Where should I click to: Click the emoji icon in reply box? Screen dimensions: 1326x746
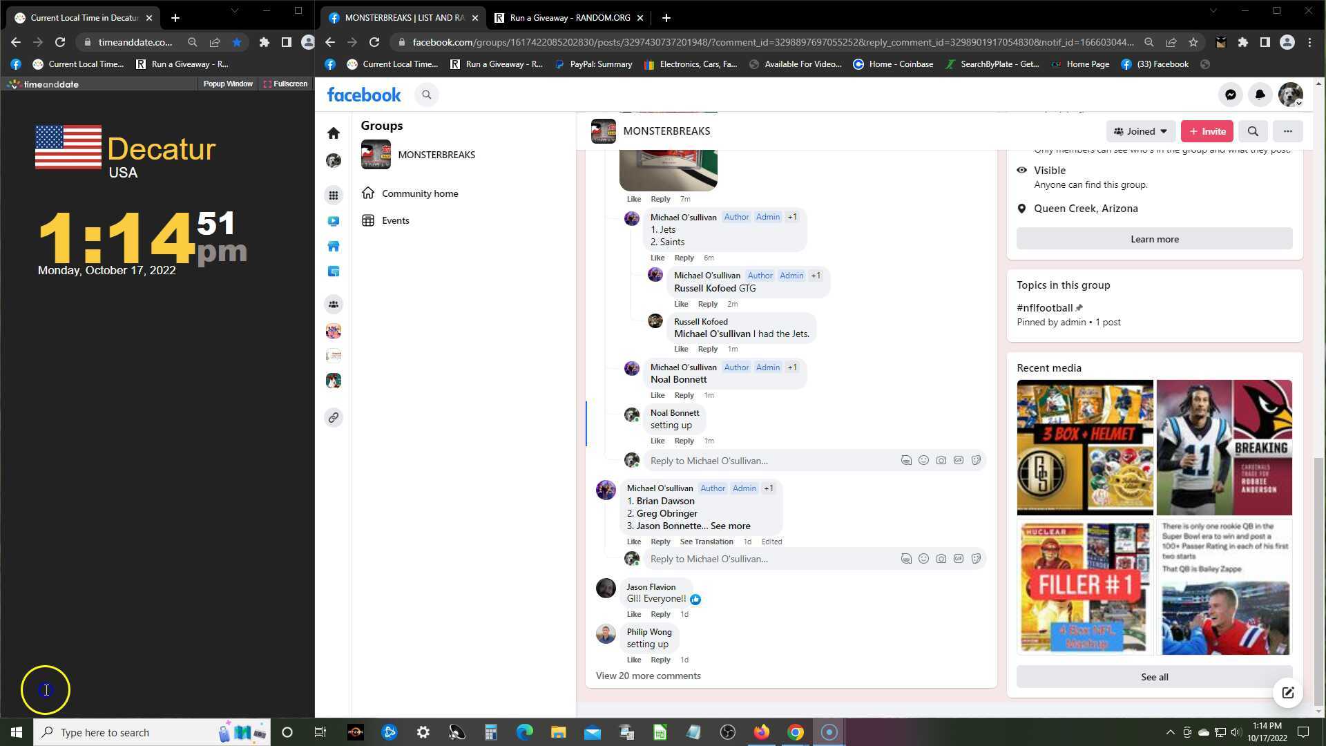(923, 461)
